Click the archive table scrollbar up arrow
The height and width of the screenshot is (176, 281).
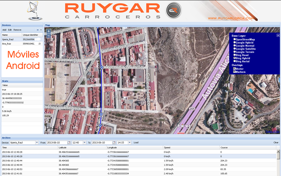click(278, 152)
